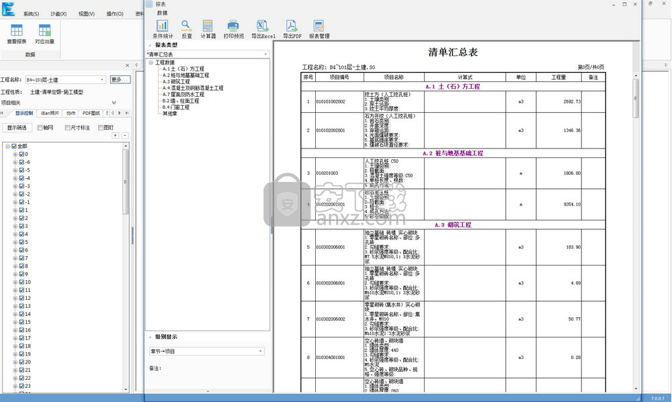Toggle the 尺寸标注 checkbox
The image size is (672, 402).
coord(67,128)
